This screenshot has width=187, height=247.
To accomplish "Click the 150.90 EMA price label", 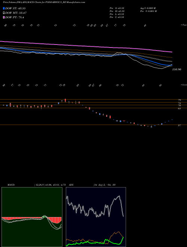I will (177, 70).
